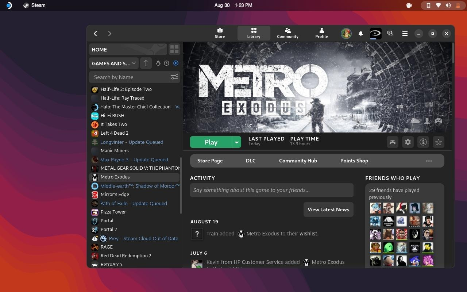This screenshot has width=467, height=292.
Task: Open the Community Hub tab
Action: coord(298,161)
